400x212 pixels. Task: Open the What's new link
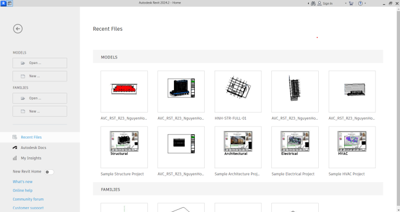click(22, 182)
